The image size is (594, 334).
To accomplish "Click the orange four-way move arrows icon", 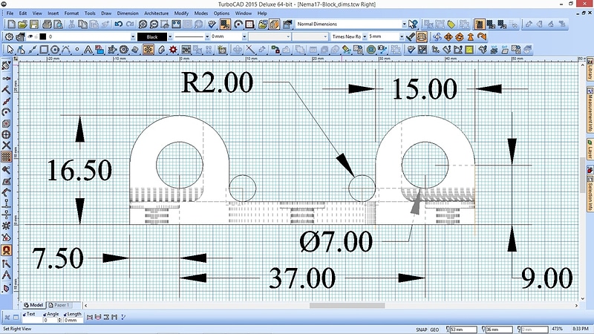I will (x=448, y=36).
